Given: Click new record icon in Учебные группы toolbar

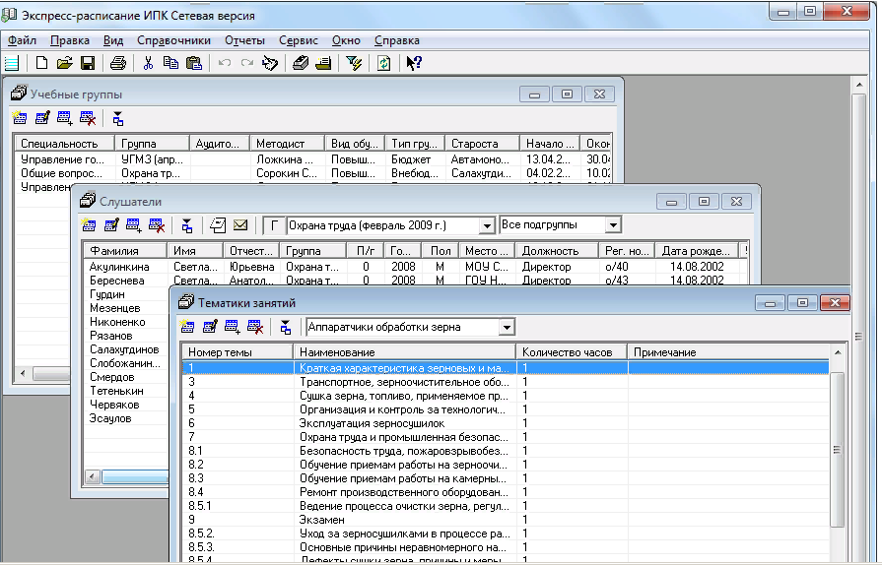Looking at the screenshot, I should point(20,118).
